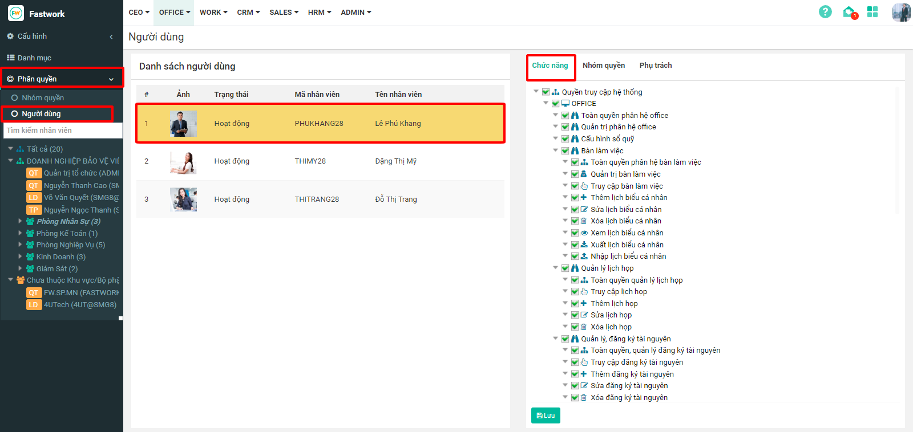Viewport: 913px width, 432px height.
Task: Toggle the Bàn làm việc checkbox
Action: [x=565, y=151]
